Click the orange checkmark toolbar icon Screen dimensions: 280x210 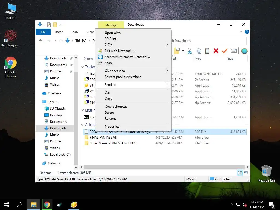[x=224, y=51]
